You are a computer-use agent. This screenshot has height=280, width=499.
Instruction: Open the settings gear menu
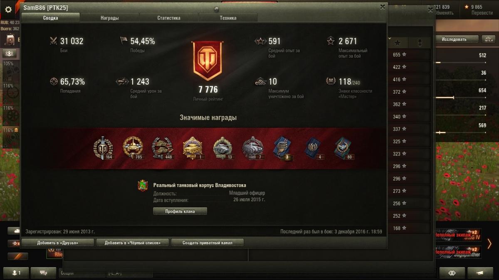click(8, 10)
